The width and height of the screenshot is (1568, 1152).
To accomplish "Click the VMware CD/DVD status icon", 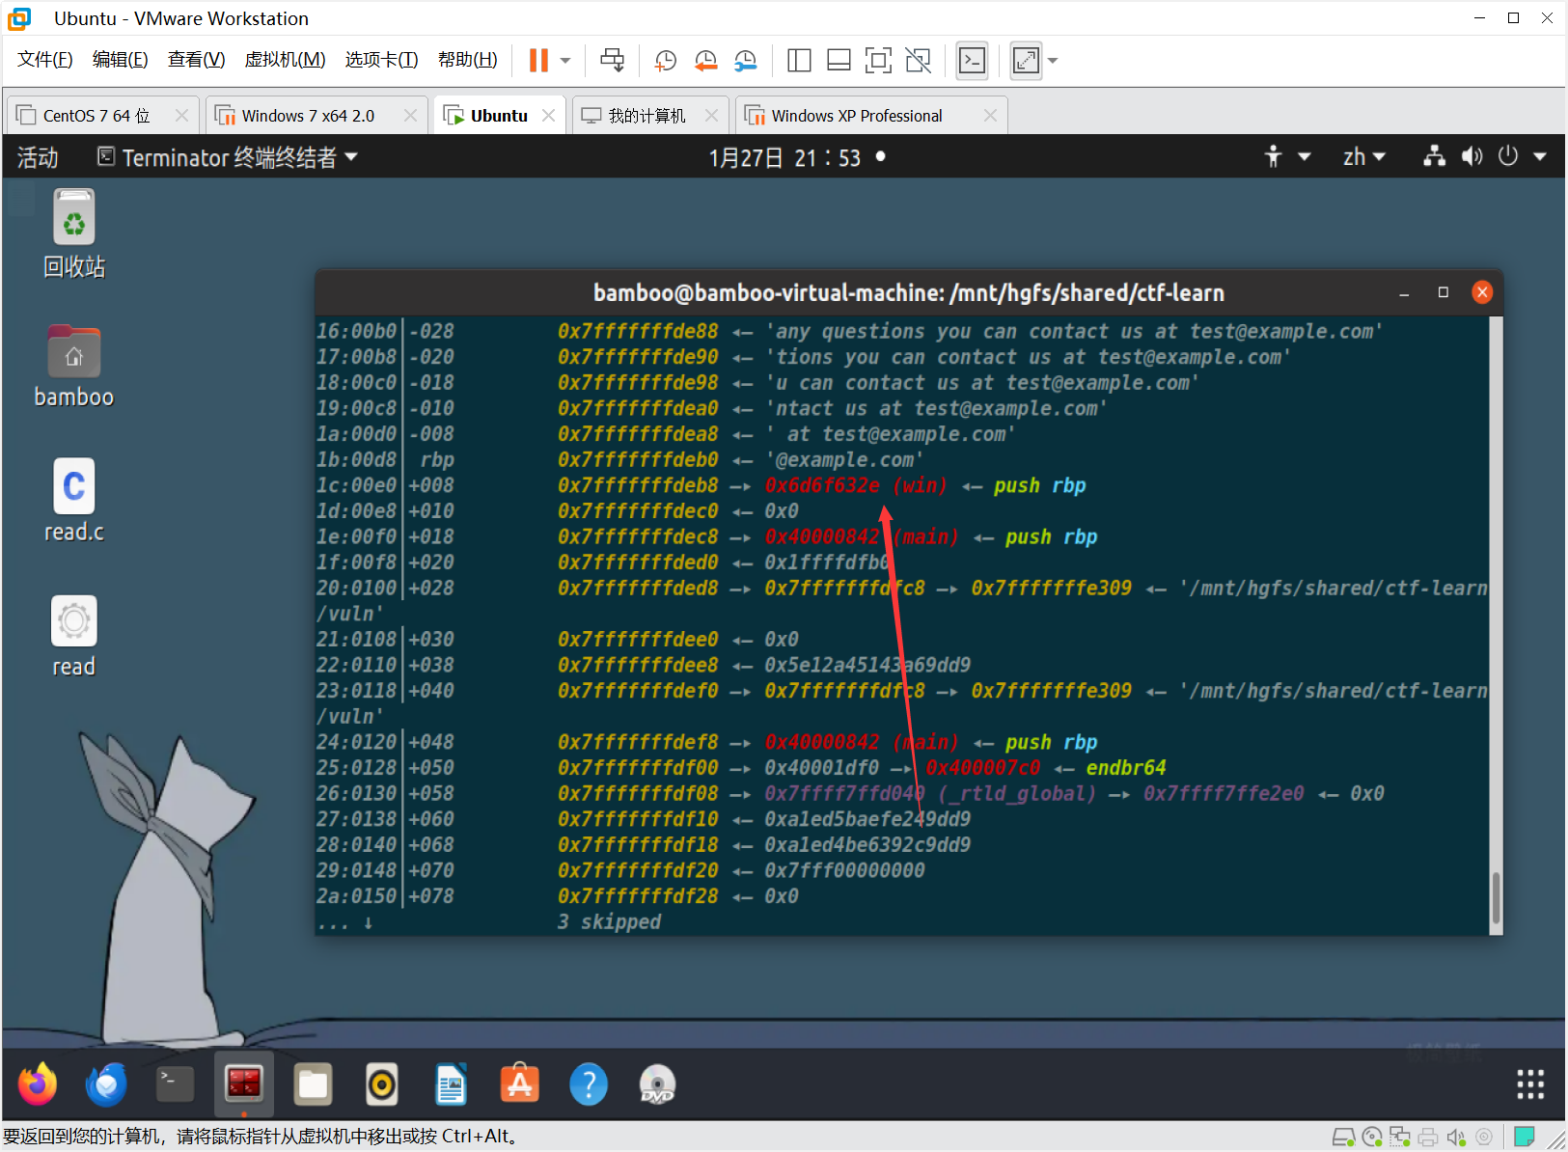I will click(x=1372, y=1138).
